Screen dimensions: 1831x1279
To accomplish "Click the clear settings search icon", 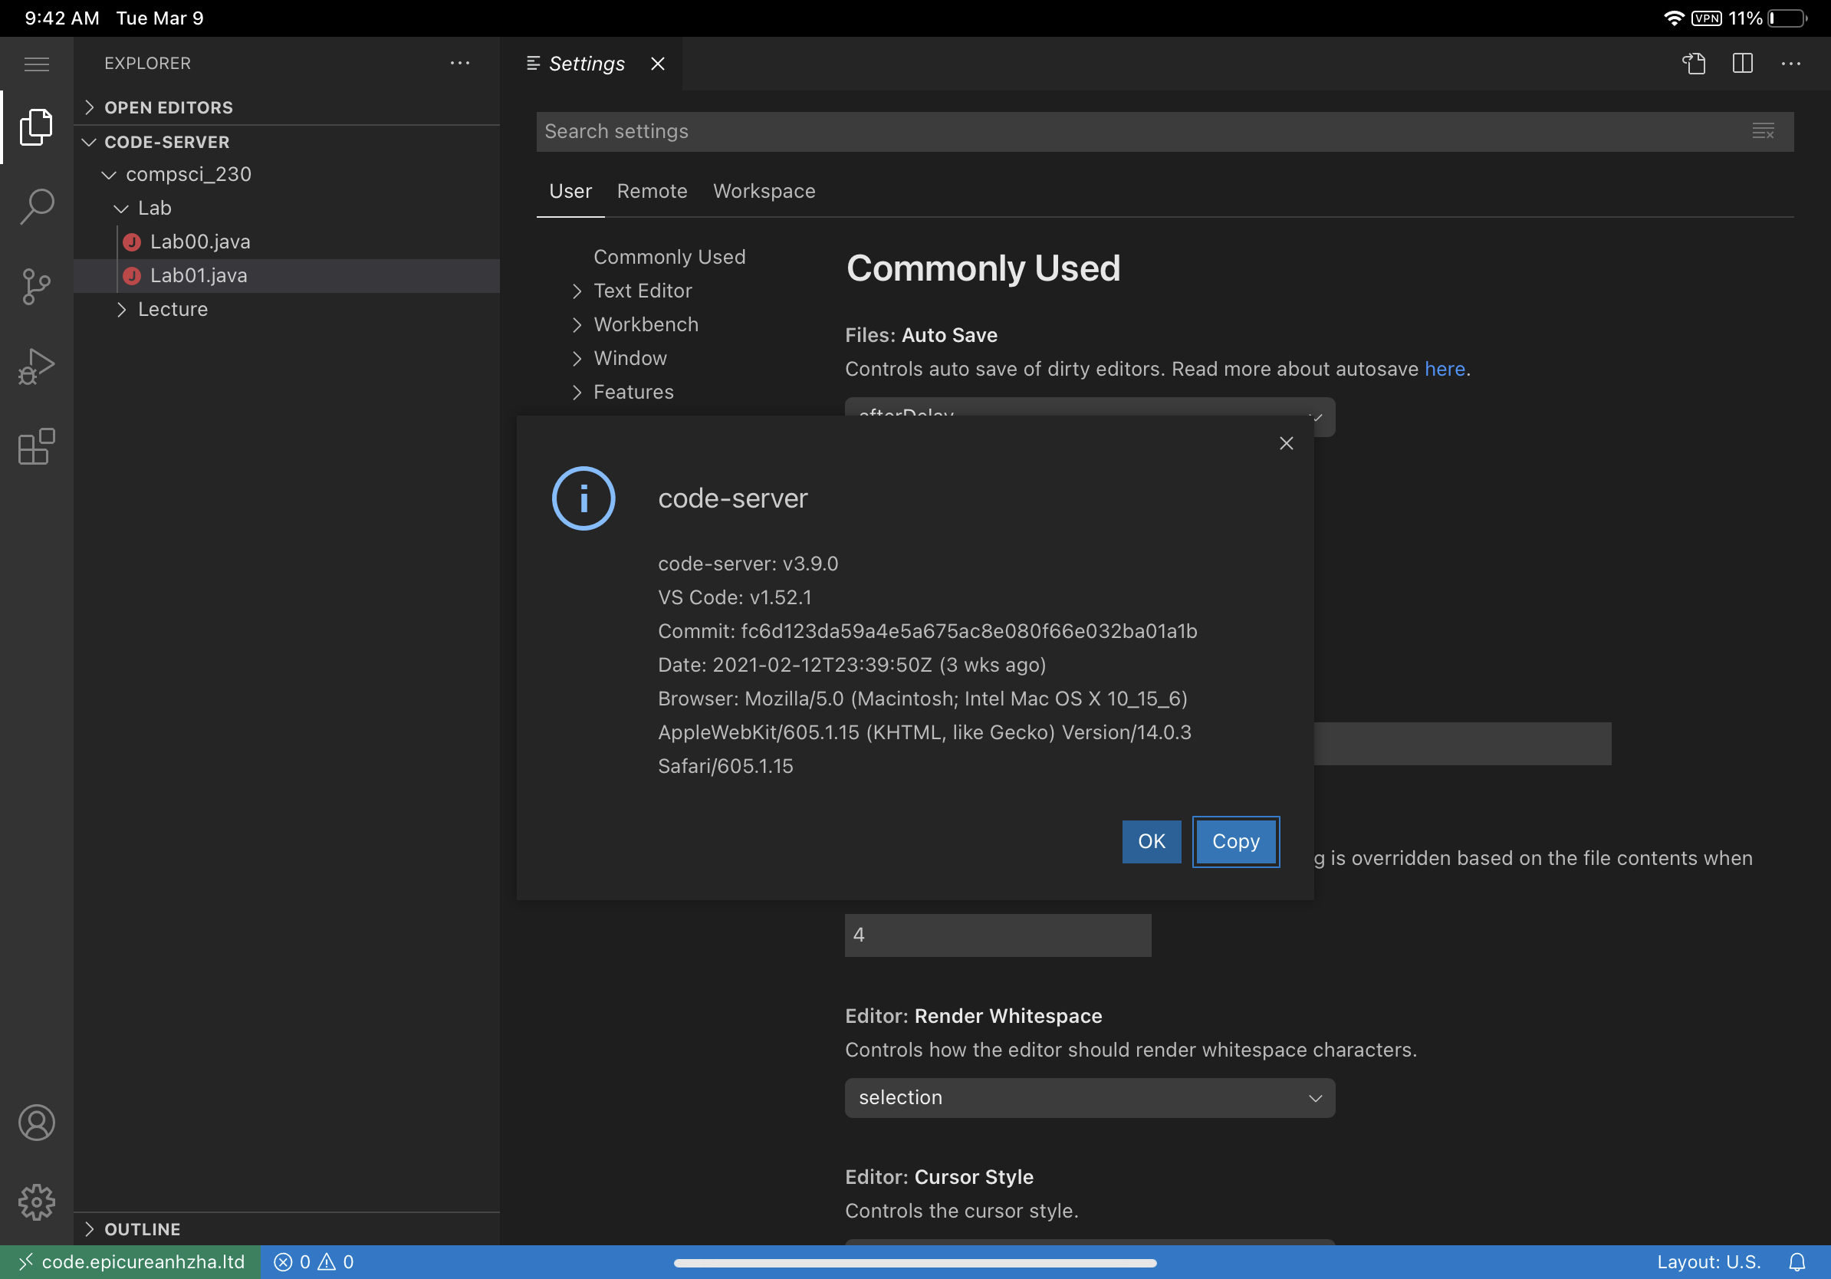I will 1764,131.
